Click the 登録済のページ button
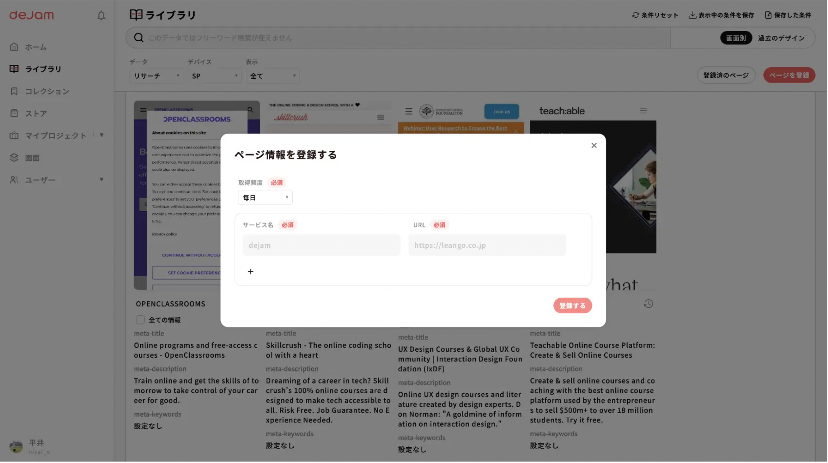828x463 pixels. point(726,75)
